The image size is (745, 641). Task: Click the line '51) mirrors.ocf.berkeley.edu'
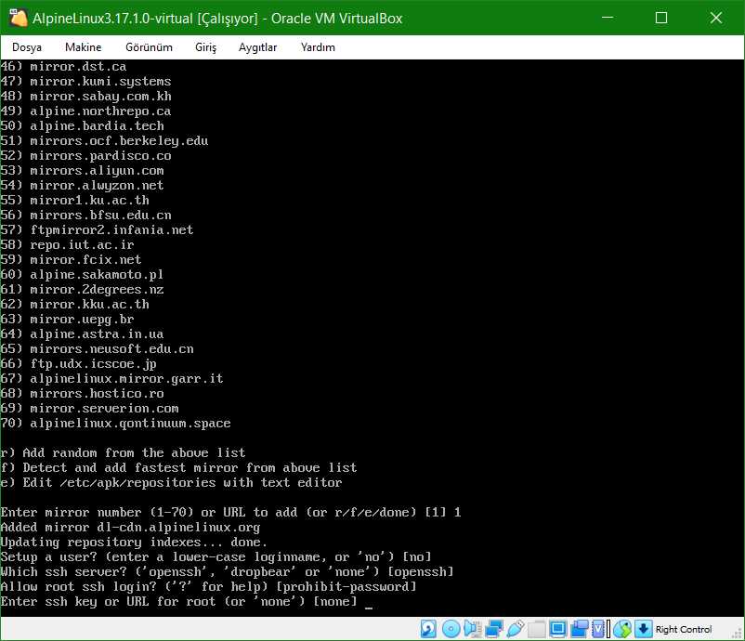point(104,140)
